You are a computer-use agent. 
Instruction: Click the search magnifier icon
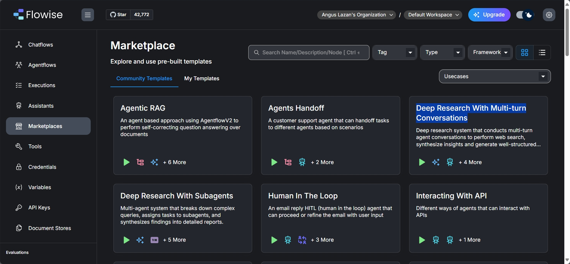(256, 53)
